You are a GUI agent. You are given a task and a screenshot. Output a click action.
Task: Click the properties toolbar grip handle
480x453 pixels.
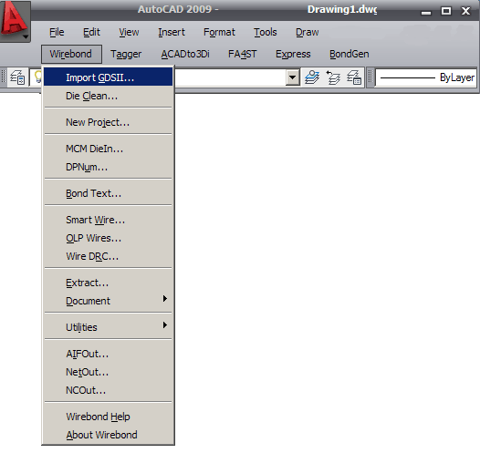click(x=370, y=77)
